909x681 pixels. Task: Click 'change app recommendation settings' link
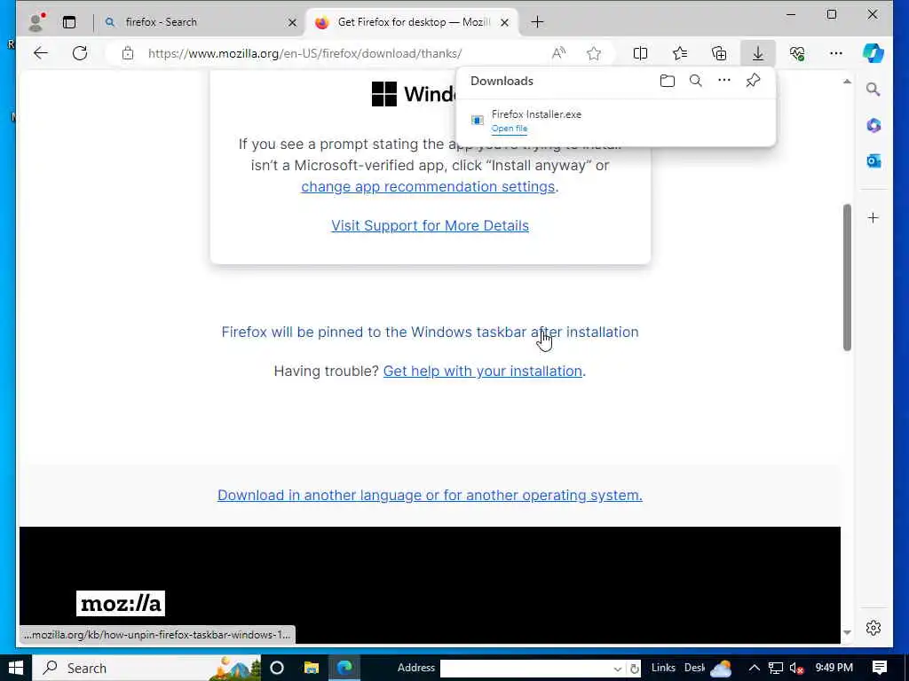coord(428,186)
